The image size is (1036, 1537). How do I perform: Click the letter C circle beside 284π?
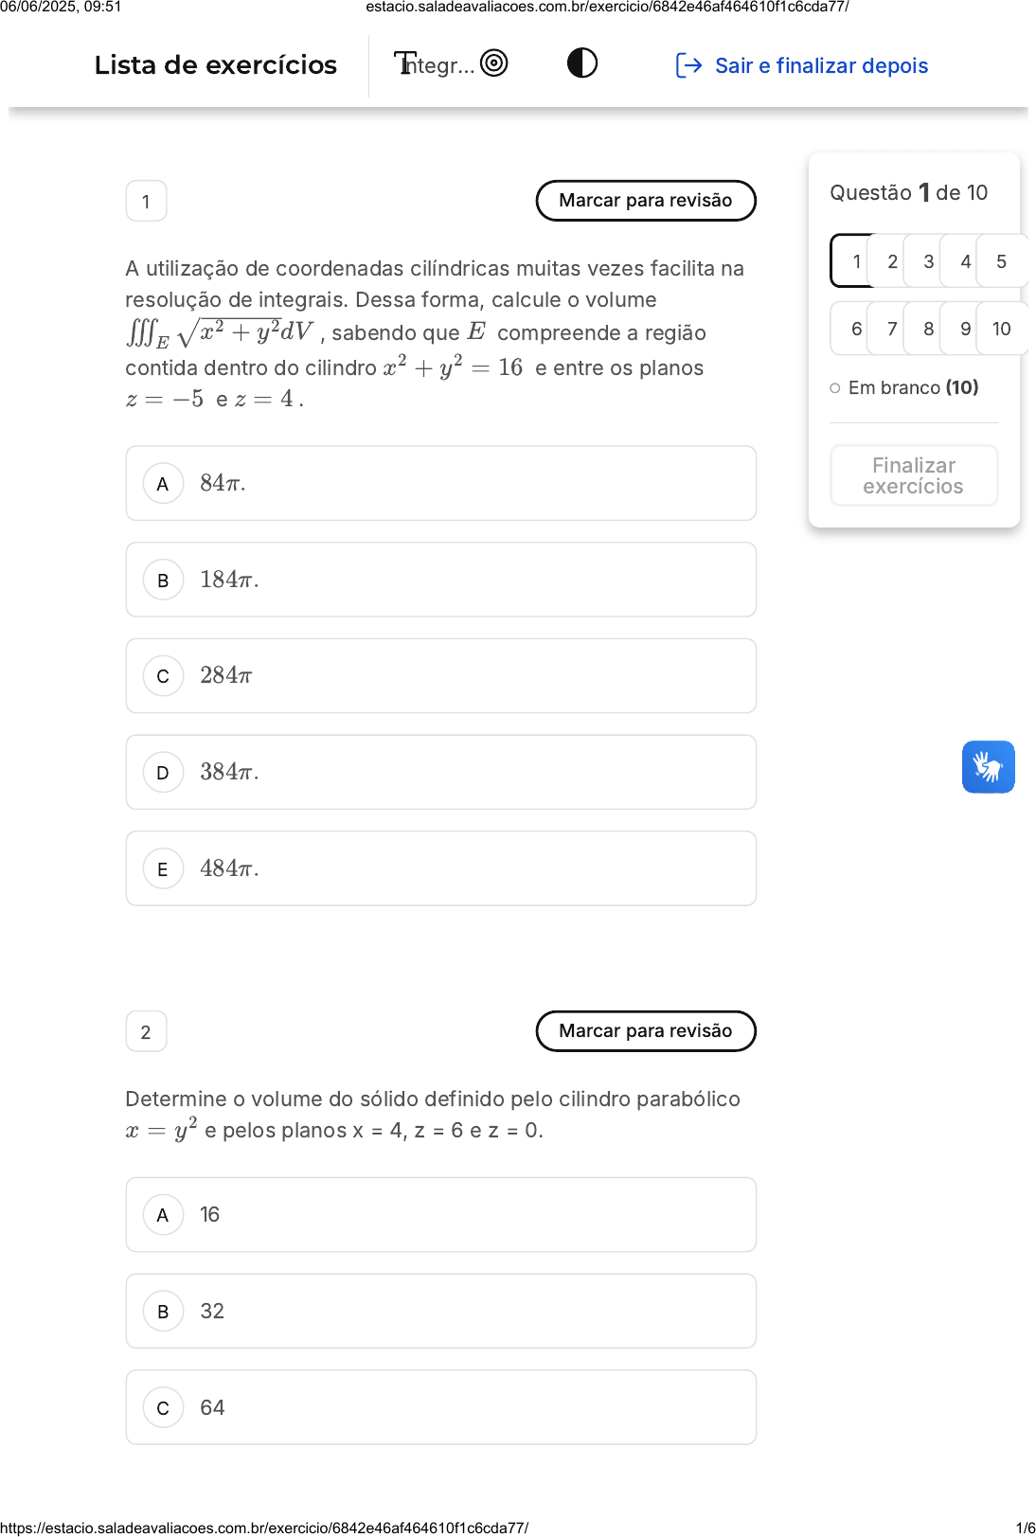point(163,676)
